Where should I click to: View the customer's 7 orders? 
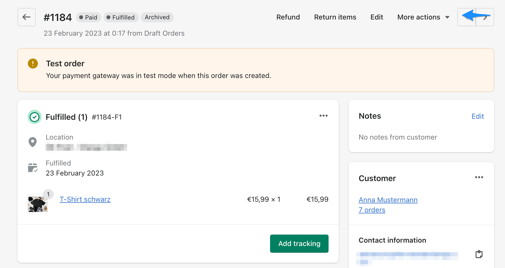372,210
